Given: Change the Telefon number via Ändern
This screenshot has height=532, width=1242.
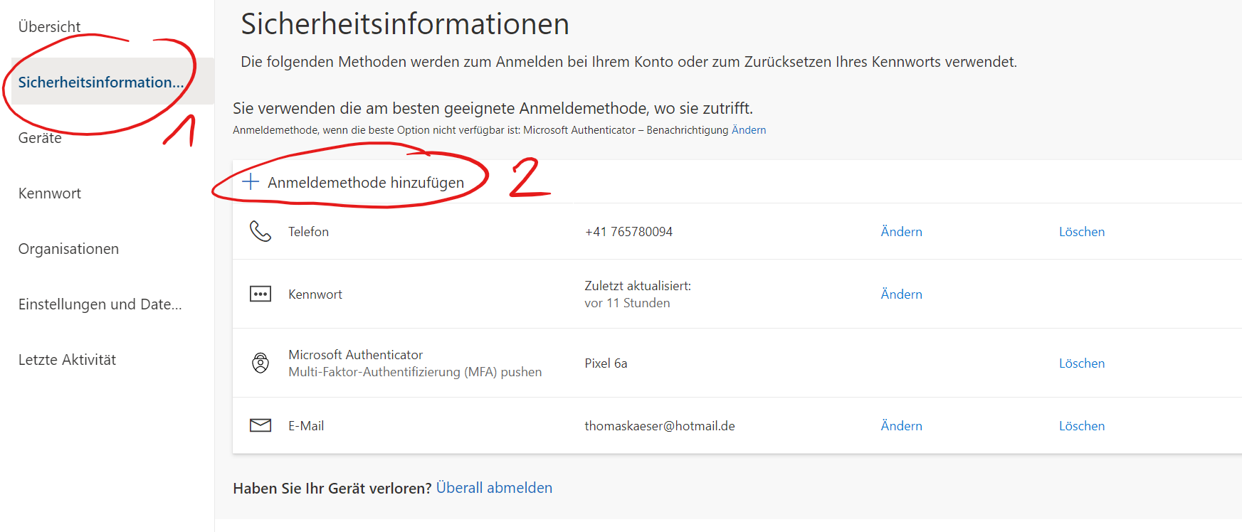Looking at the screenshot, I should click(901, 232).
